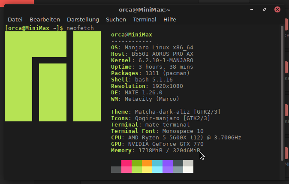Viewport: 289px width, 184px height.
Task: Click the Packages value 1311 (pacman)
Action: click(x=167, y=73)
